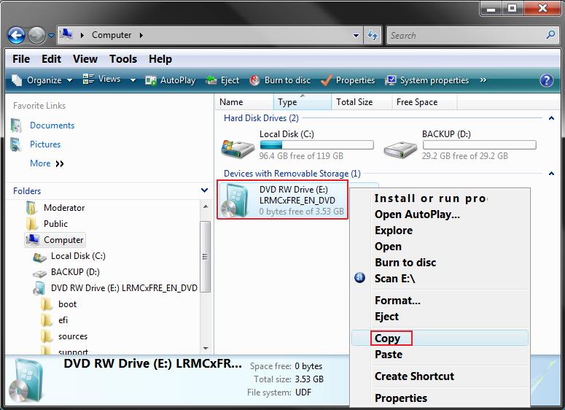Click AutoPlay in the toolbar
Image resolution: width=565 pixels, height=410 pixels.
[x=170, y=80]
